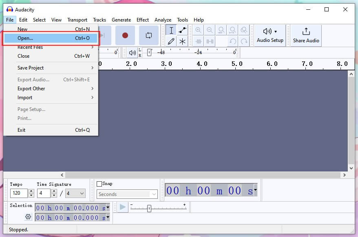358x237 pixels.
Task: Click the Undo arrow icon
Action: click(232, 41)
